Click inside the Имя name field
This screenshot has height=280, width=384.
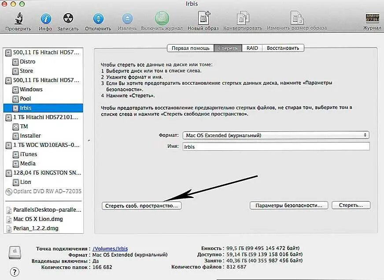coord(276,146)
